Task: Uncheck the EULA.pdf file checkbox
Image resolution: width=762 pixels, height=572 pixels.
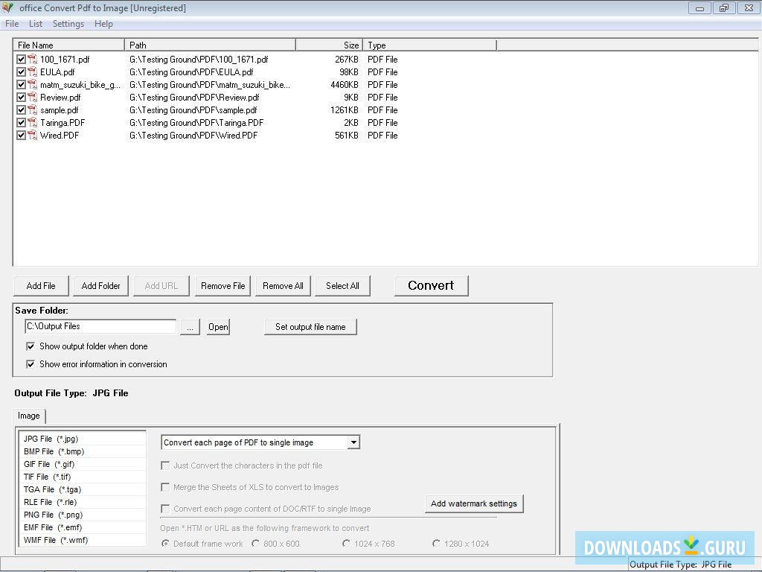Action: point(21,72)
